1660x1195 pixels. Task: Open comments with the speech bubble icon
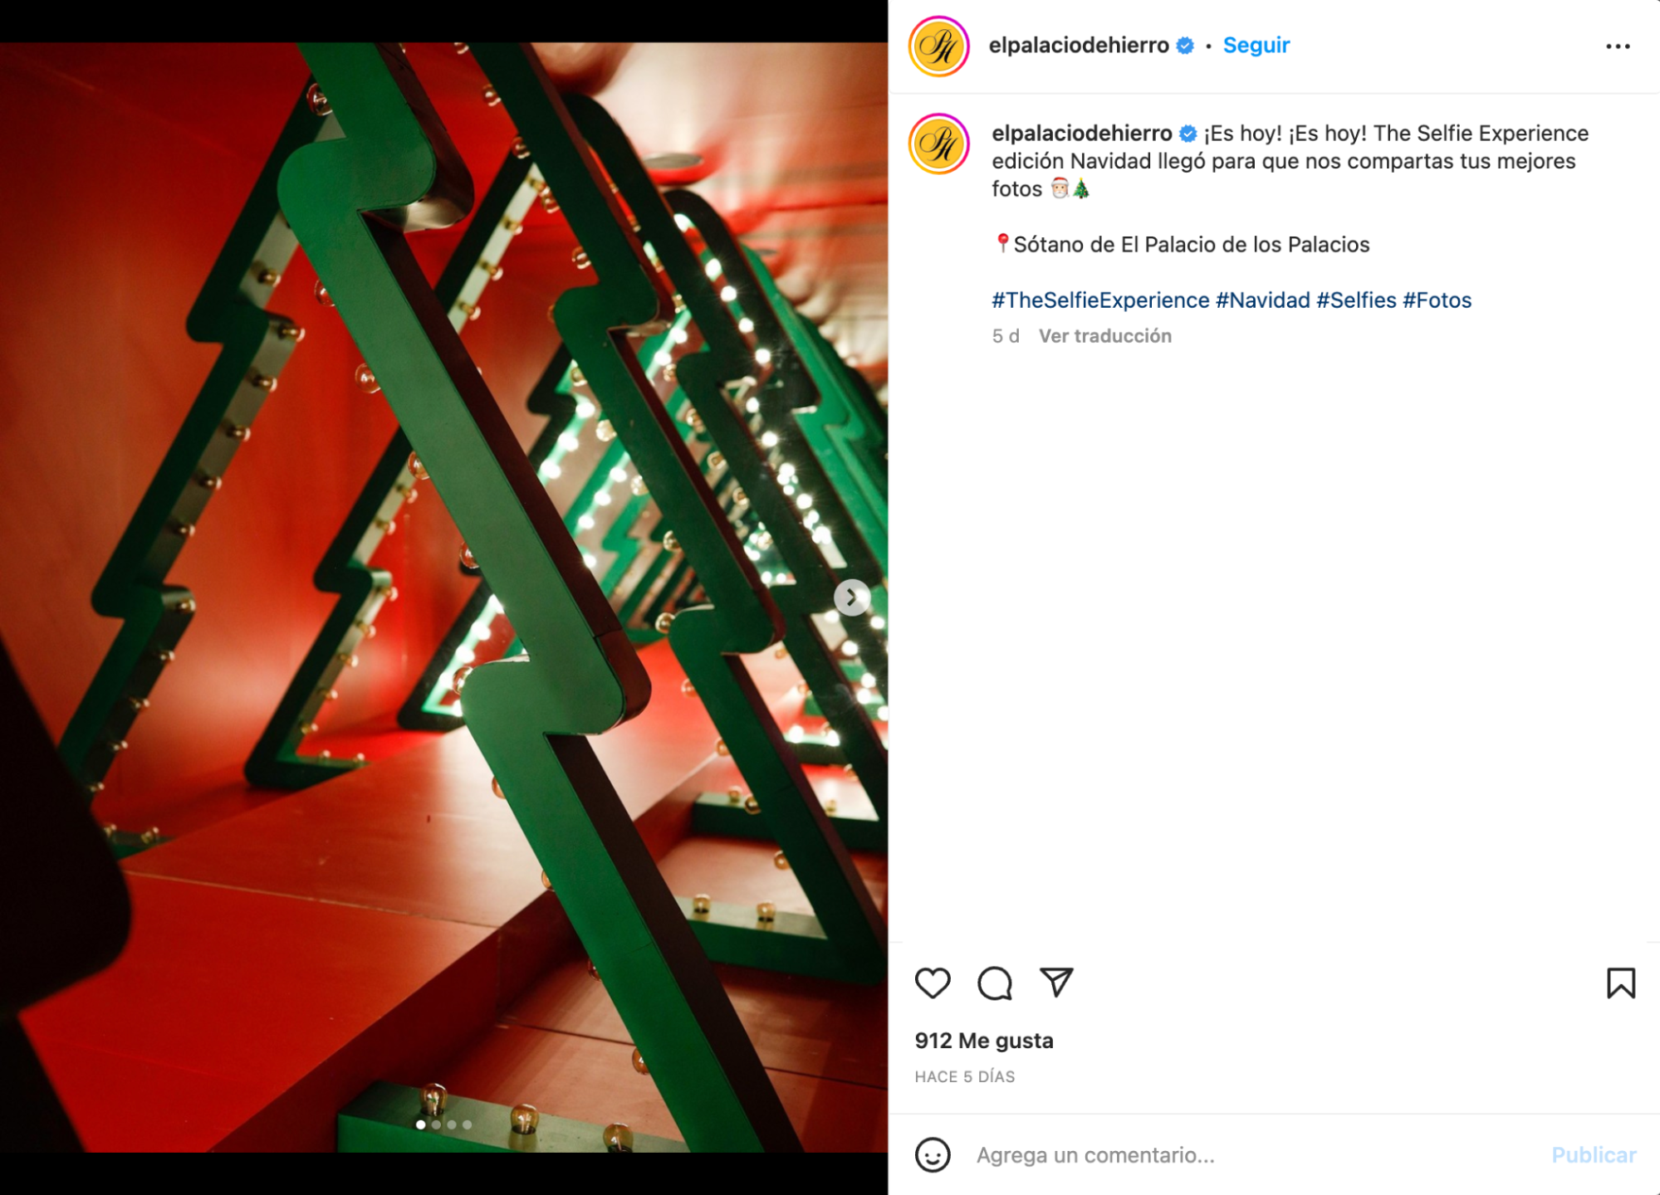(994, 983)
